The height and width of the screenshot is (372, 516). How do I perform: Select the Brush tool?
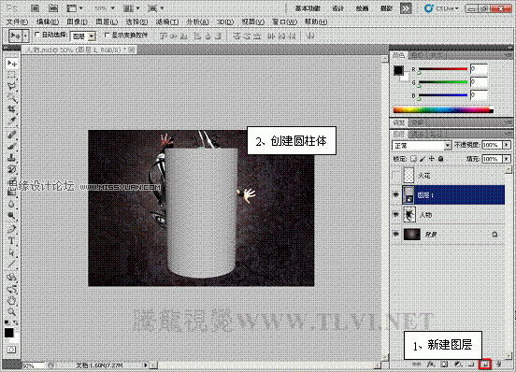12,146
